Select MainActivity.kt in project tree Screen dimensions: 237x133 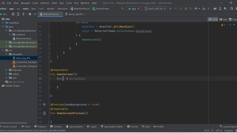pos(22,38)
